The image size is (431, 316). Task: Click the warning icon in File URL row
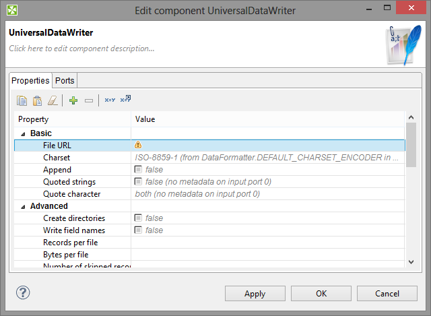coord(138,145)
